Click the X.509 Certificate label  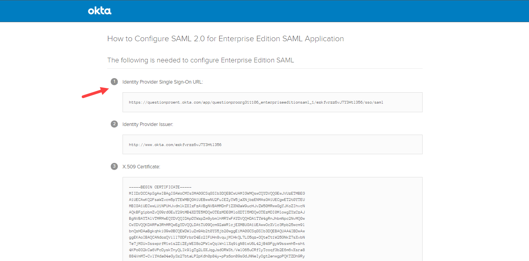click(x=141, y=167)
